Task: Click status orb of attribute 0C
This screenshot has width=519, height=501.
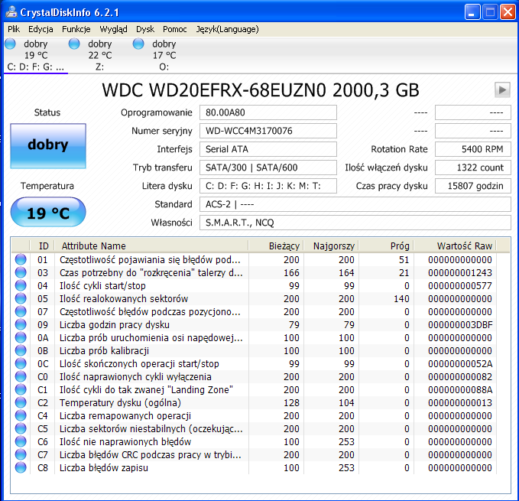Action: pos(21,363)
